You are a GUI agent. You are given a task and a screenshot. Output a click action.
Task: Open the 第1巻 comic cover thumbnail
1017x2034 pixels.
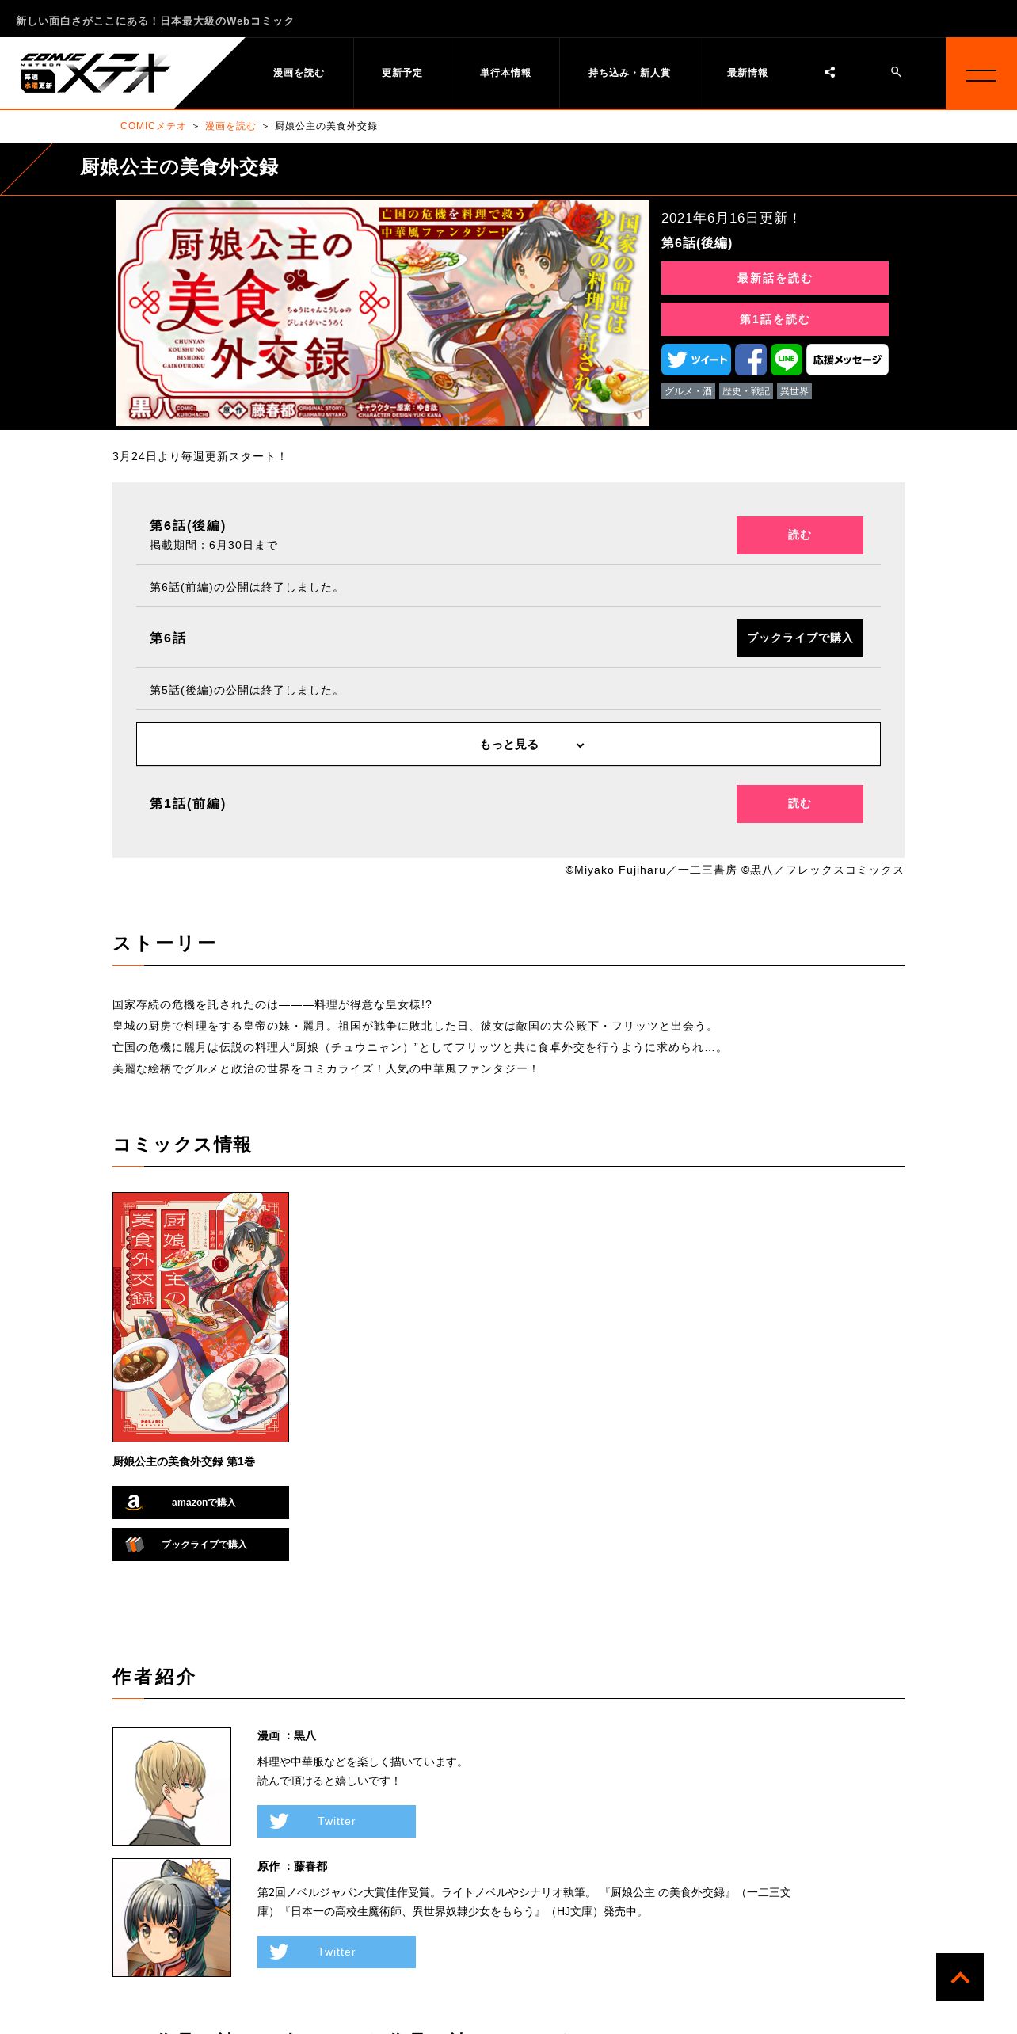pos(200,1317)
